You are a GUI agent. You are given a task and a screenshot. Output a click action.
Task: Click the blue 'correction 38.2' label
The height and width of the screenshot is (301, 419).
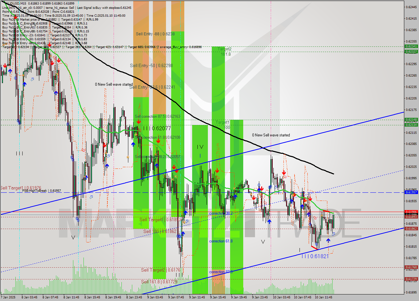click(x=221, y=213)
